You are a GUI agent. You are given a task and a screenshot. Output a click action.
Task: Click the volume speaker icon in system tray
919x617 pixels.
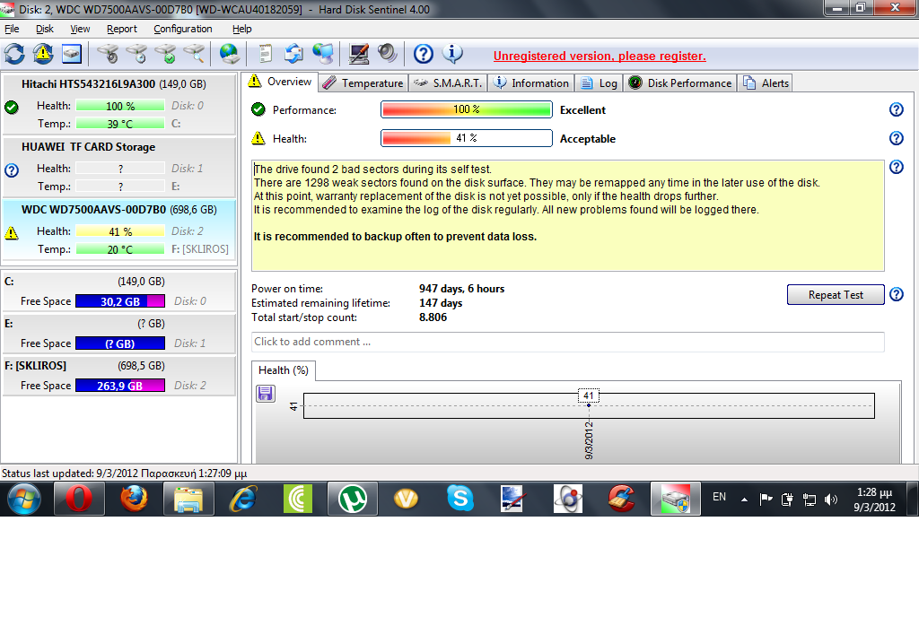[x=830, y=500]
